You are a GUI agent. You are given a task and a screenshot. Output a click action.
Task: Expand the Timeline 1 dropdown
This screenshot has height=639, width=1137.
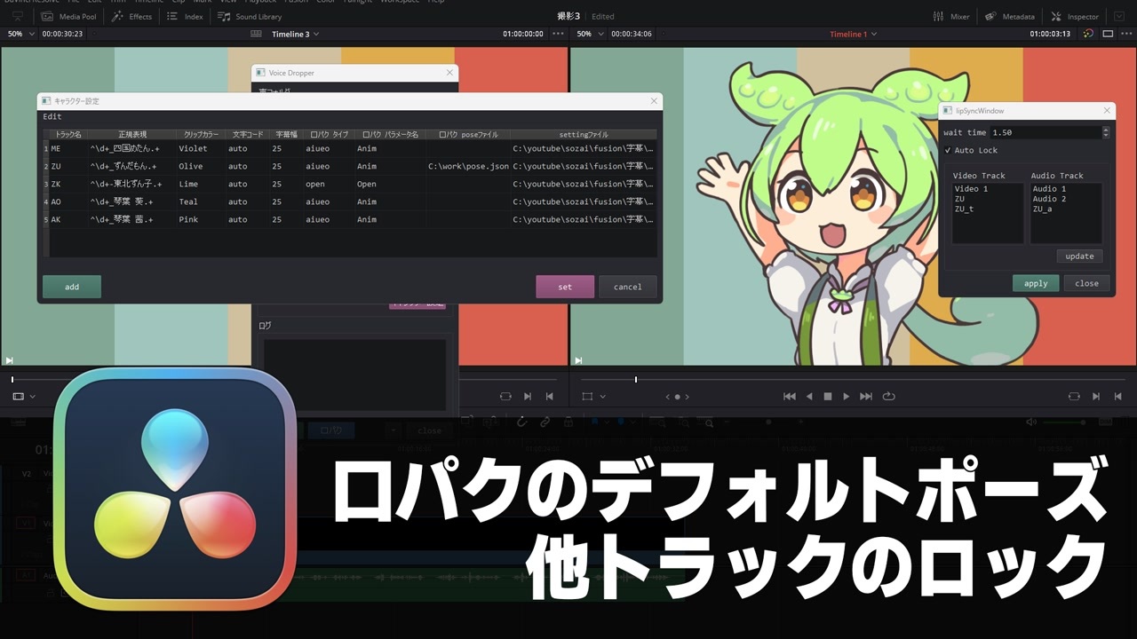853,34
